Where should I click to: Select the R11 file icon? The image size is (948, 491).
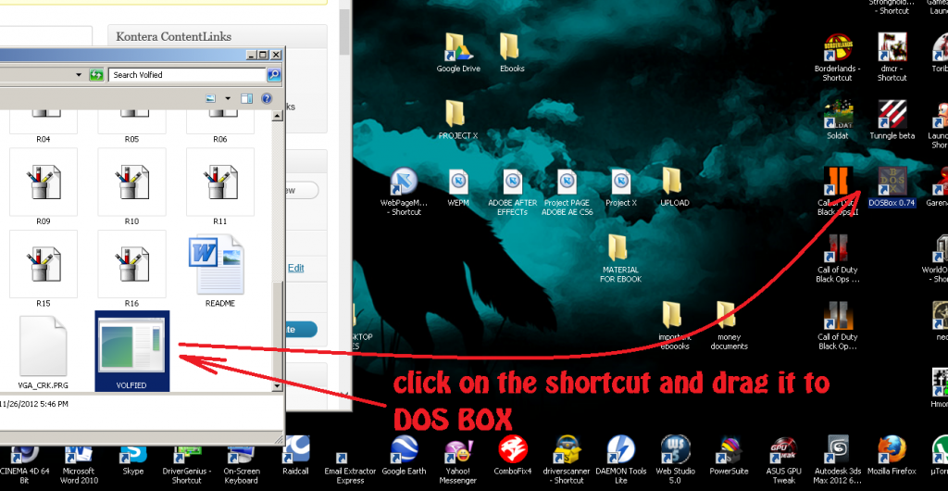220,182
